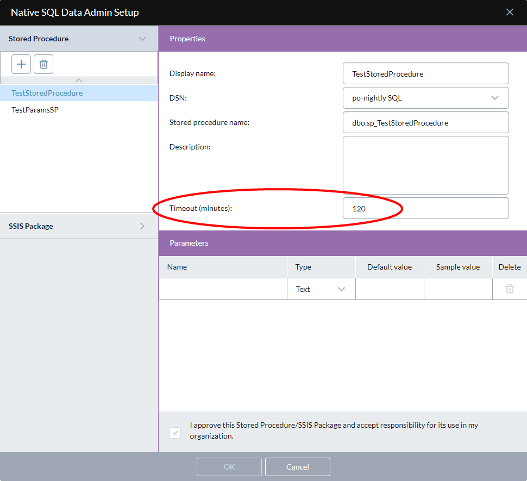This screenshot has height=481, width=527.
Task: Toggle the approval checkbox
Action: (x=175, y=433)
